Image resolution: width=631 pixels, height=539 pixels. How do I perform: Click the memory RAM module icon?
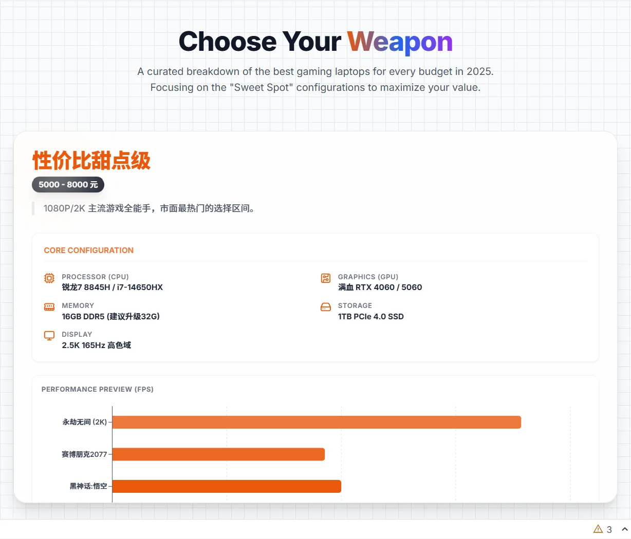(49, 307)
